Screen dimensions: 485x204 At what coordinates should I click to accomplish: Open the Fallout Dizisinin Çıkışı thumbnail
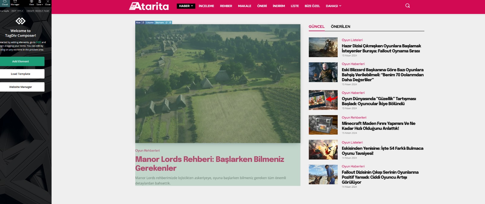point(323,175)
